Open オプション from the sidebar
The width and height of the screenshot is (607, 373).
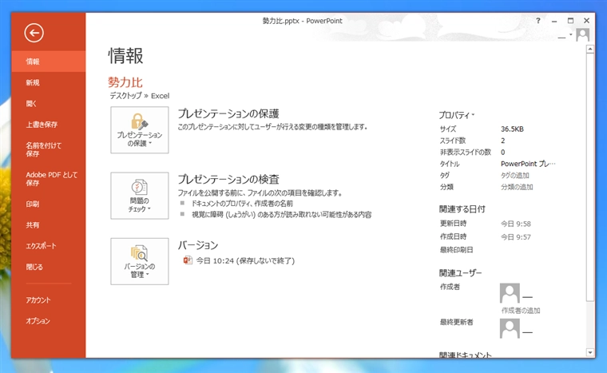click(38, 321)
